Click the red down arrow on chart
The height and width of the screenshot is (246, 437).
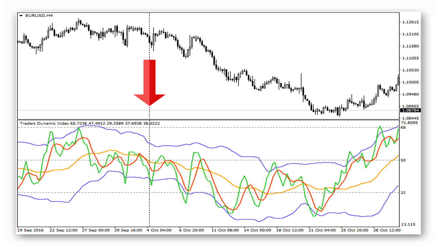[x=150, y=82]
